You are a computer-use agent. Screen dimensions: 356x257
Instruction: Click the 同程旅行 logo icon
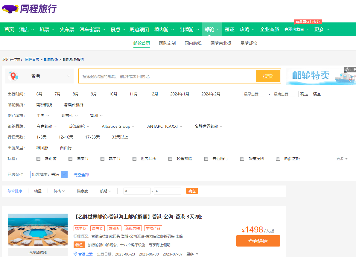tap(10, 9)
